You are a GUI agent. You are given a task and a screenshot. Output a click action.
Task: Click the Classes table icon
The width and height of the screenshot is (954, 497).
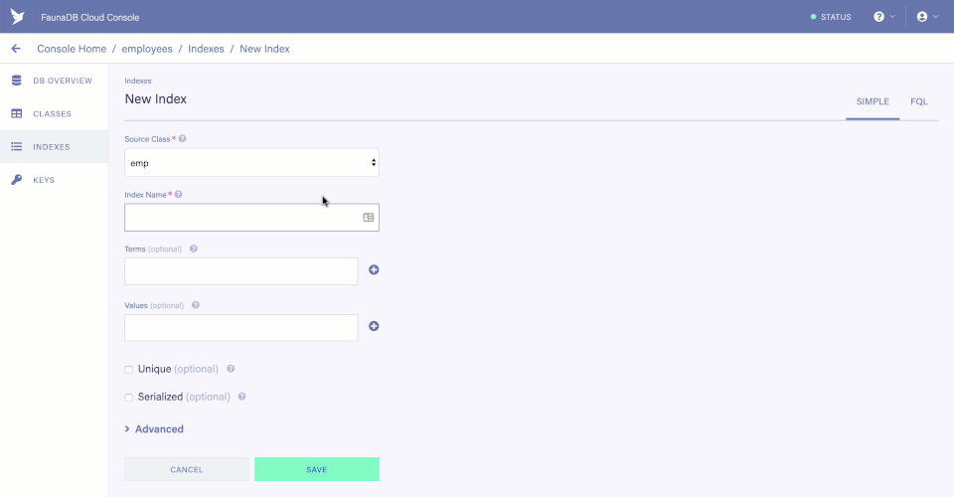17,113
